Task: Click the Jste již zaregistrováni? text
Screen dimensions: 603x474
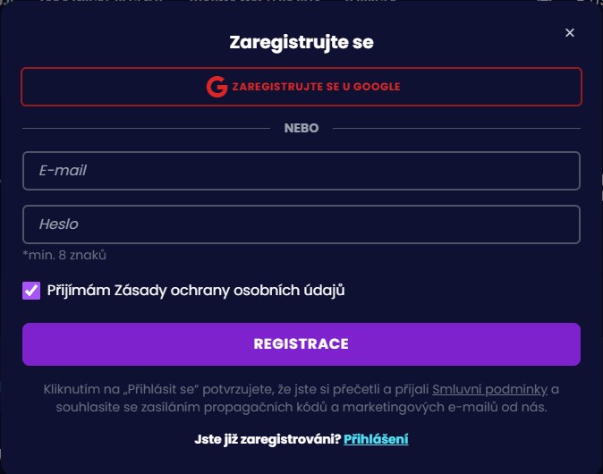Action: (x=267, y=439)
